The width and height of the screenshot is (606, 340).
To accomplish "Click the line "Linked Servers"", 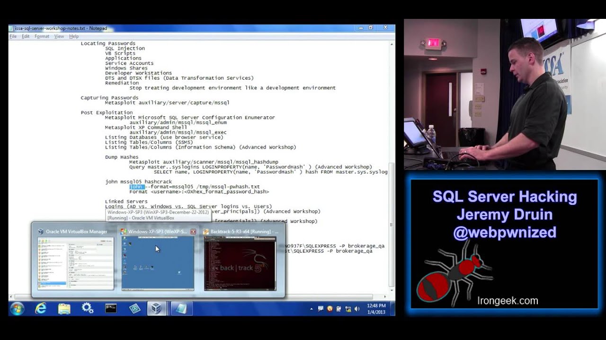I will click(x=126, y=202).
